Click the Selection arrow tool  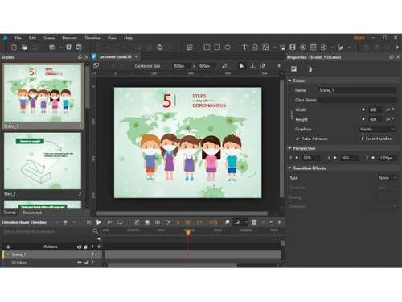[x=242, y=66]
